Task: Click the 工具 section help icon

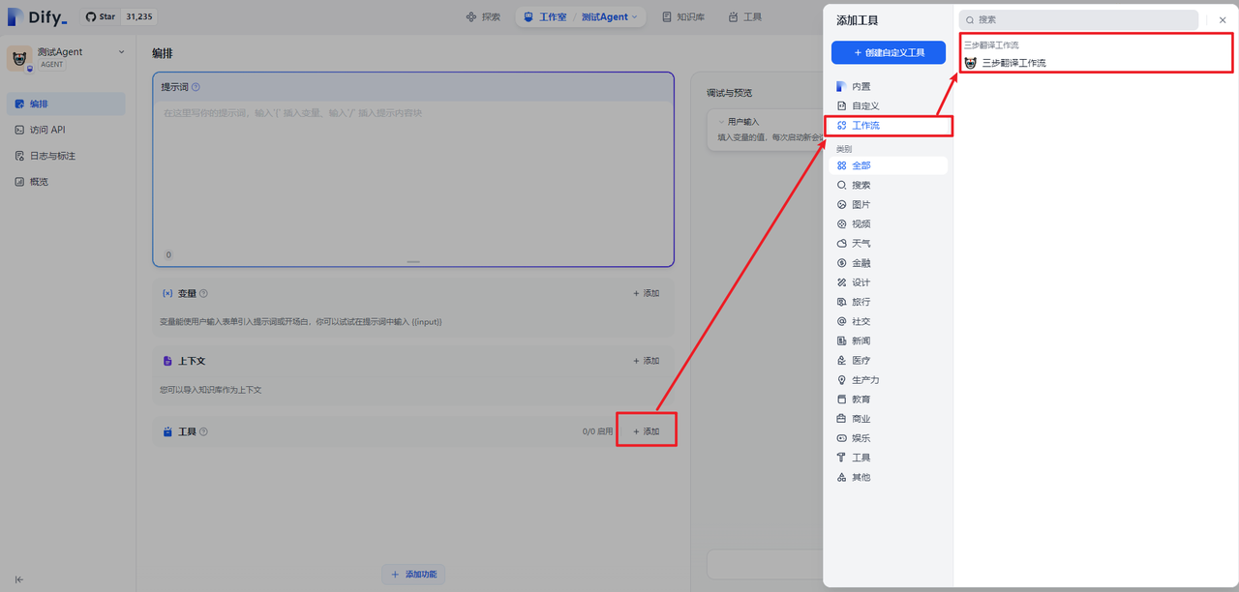Action: point(203,431)
